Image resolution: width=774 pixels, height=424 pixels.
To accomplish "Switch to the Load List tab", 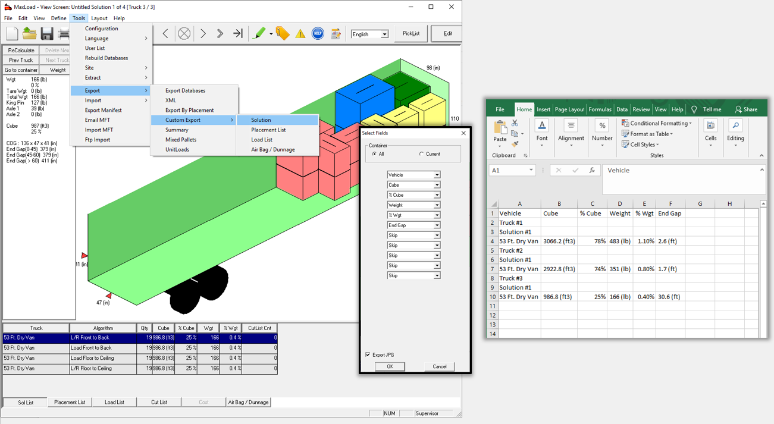I will [x=114, y=402].
